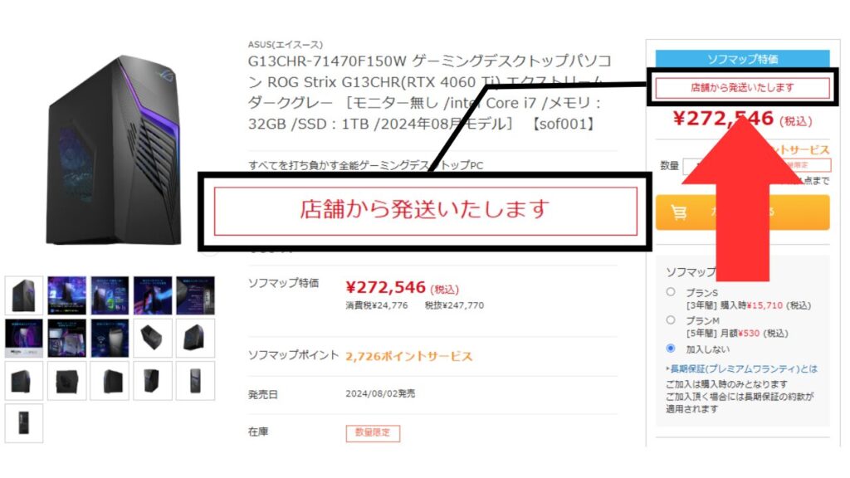Select the first front-view tower thumbnail

24,295
